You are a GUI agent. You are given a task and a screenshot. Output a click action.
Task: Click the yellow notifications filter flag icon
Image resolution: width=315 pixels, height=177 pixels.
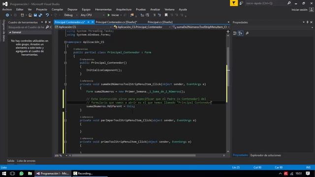(234, 3)
